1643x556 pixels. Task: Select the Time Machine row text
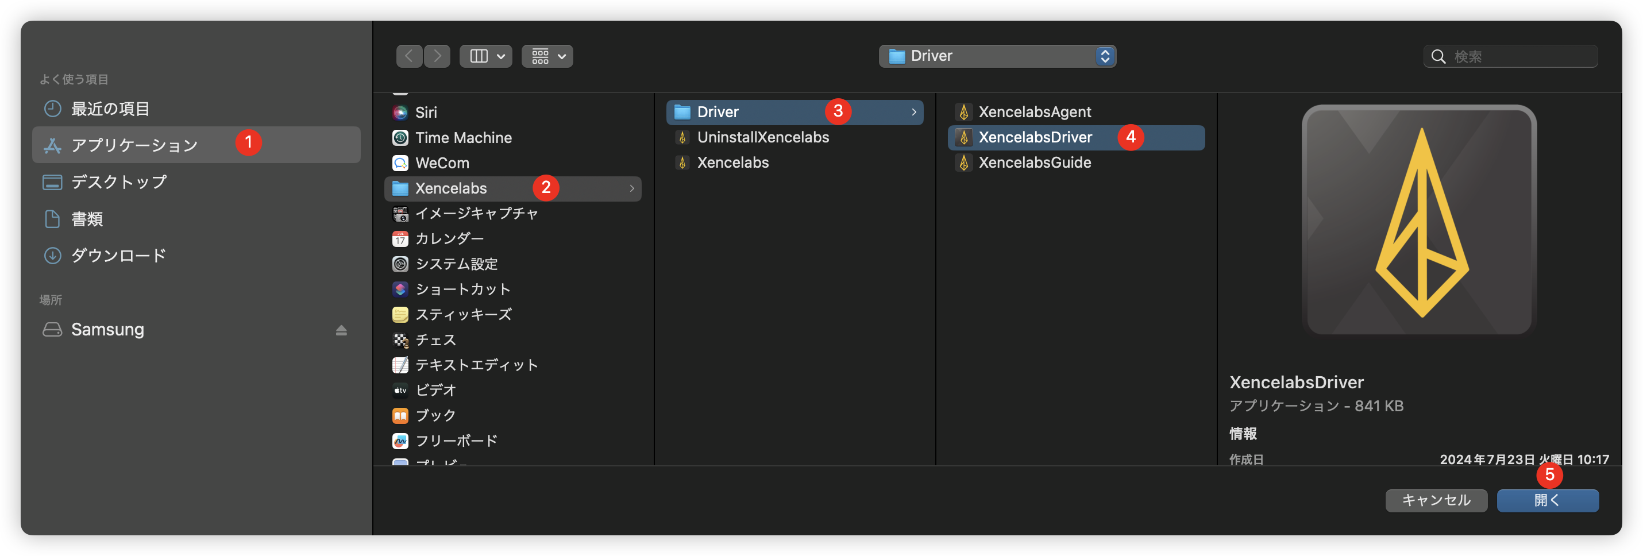pyautogui.click(x=464, y=138)
